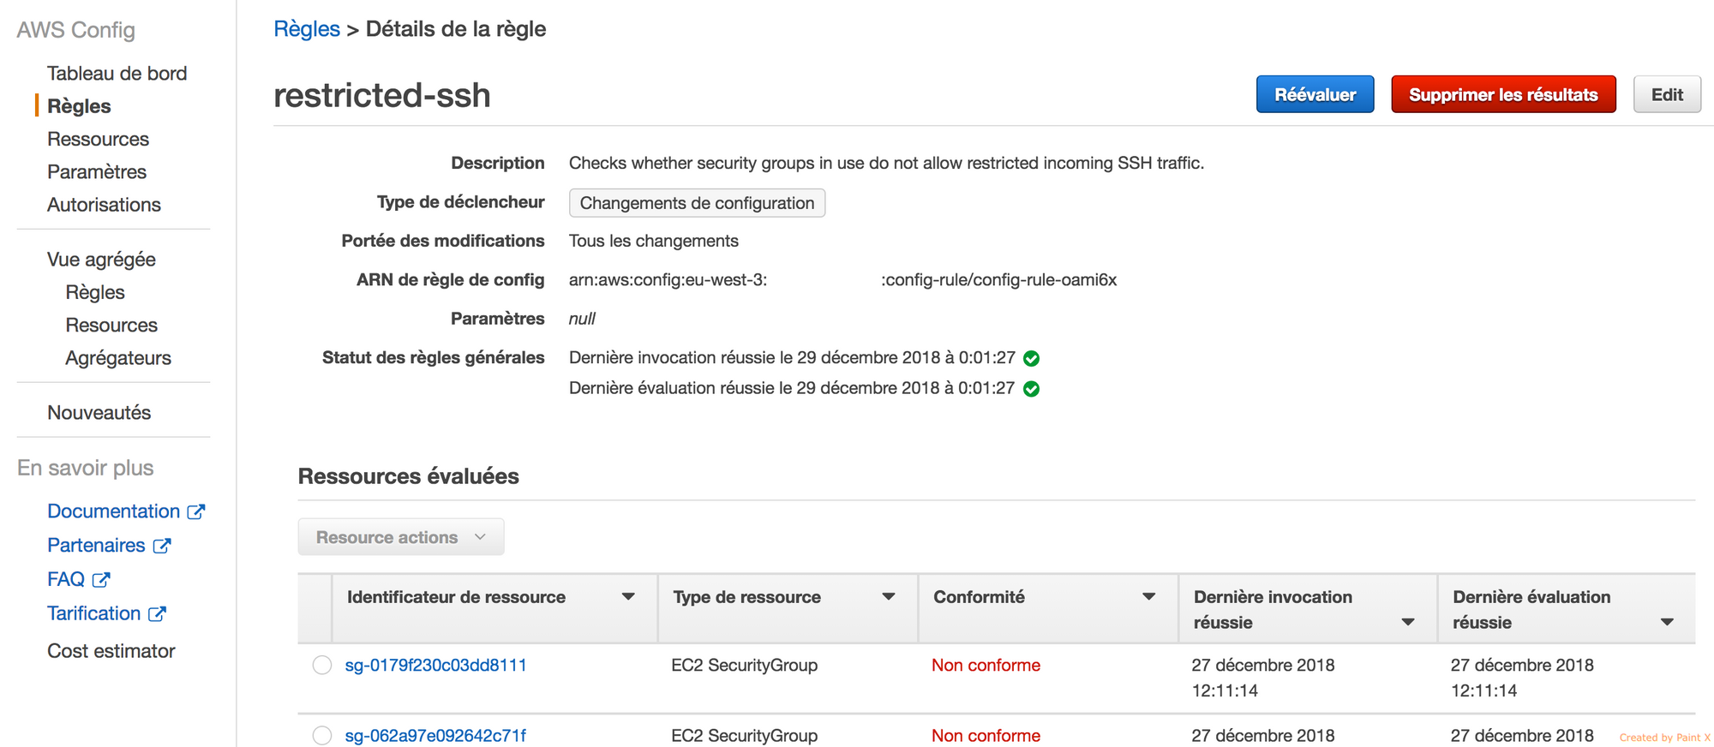The width and height of the screenshot is (1714, 747).
Task: Open Paramètres in the sidebar
Action: 97,172
